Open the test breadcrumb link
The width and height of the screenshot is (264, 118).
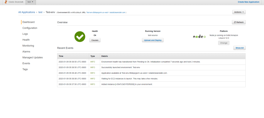(40, 12)
